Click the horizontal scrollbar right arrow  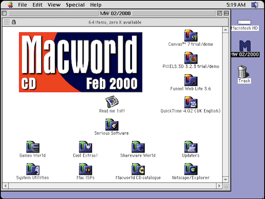click(219, 186)
